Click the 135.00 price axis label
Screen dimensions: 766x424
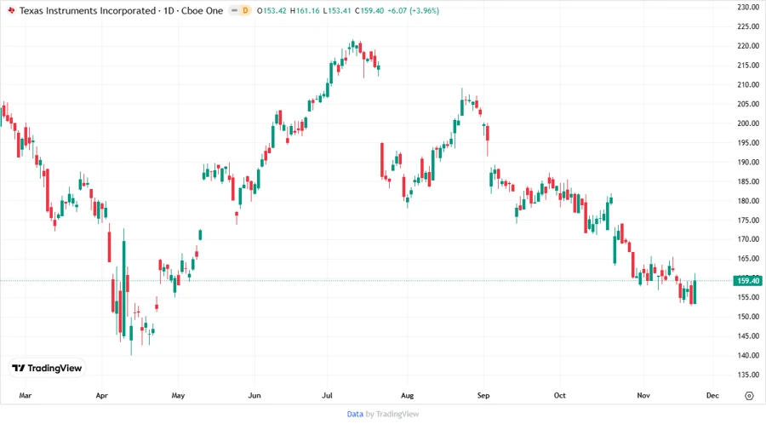pos(748,375)
